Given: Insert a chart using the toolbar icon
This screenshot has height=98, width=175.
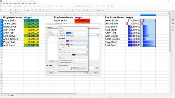Looking at the screenshot, I should click(81, 6).
